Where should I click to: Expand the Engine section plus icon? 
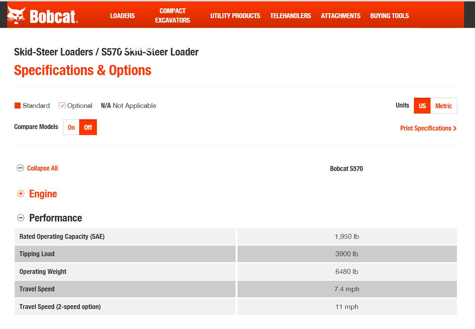tap(21, 194)
